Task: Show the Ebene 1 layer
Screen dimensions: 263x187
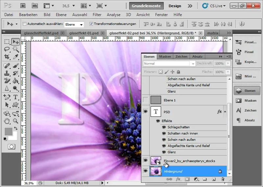Action: point(145,100)
